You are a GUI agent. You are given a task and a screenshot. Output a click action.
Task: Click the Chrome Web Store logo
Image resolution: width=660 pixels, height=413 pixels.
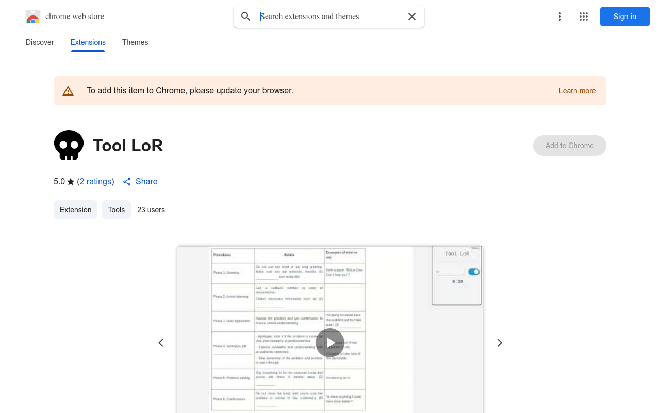pyautogui.click(x=33, y=17)
